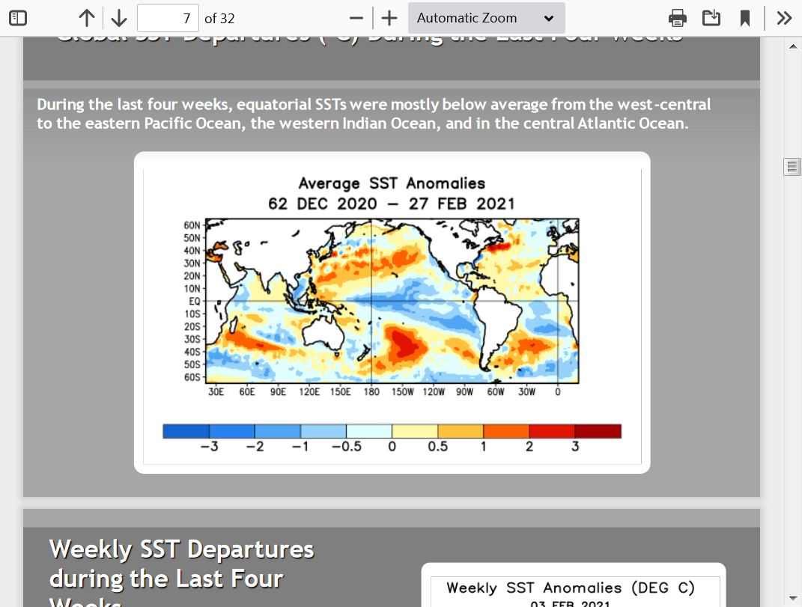Click the vertical scrollbar thumb
802x607 pixels.
pyautogui.click(x=792, y=167)
